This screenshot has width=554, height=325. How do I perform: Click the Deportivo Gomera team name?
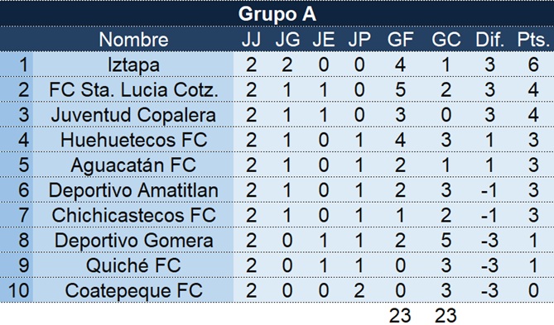[x=133, y=240]
